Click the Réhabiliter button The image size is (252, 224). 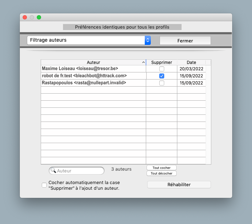tap(179, 185)
